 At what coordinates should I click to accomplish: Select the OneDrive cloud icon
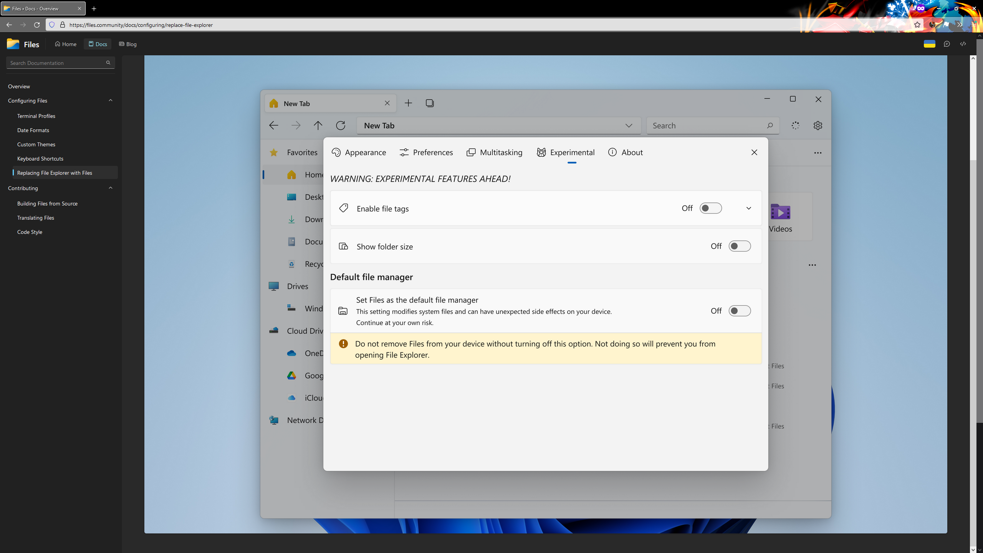(291, 353)
